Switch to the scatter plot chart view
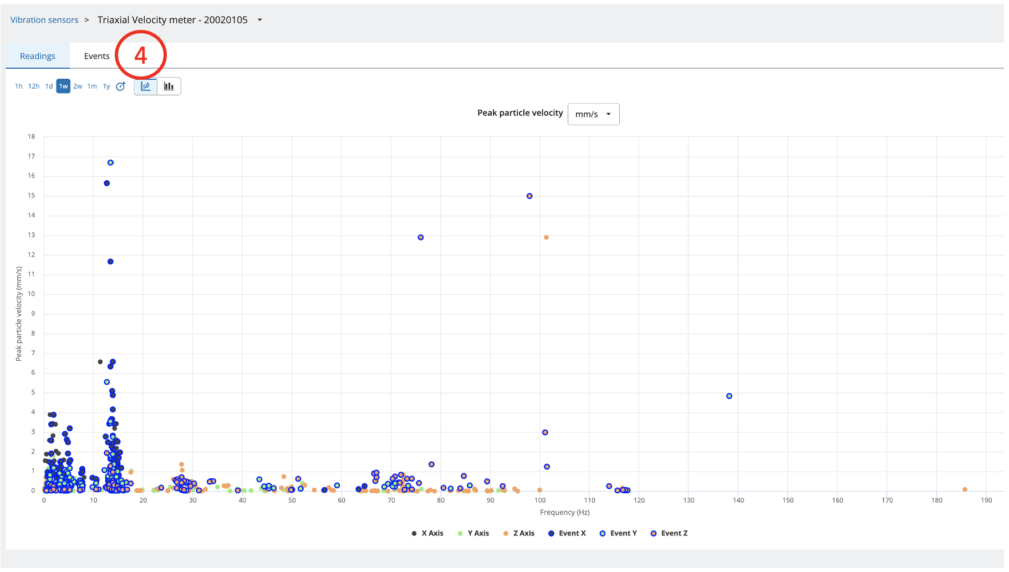Image resolution: width=1009 pixels, height=572 pixels. click(146, 86)
